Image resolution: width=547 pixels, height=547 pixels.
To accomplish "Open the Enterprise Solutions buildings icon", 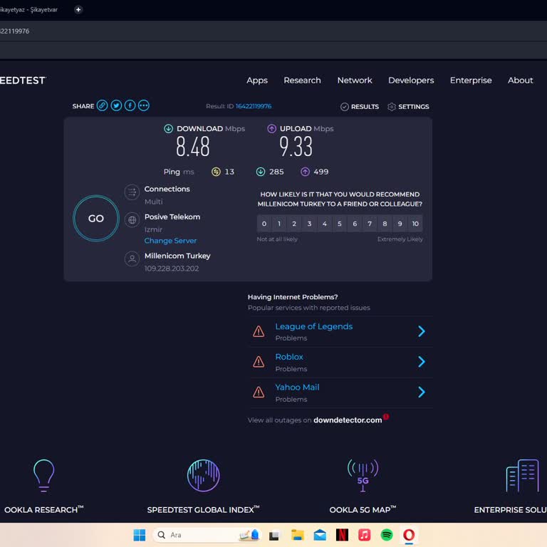I will (x=522, y=475).
